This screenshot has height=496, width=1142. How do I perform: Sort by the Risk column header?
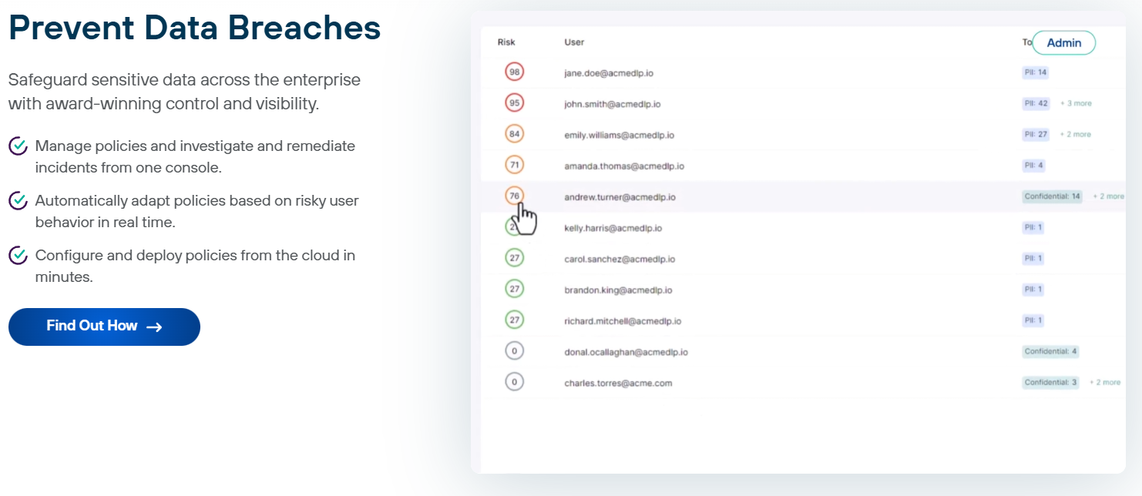(x=506, y=42)
